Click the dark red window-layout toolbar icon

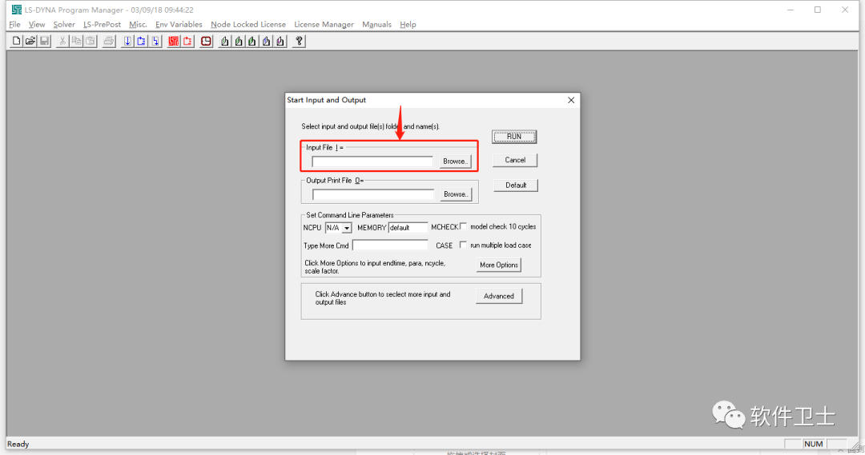(x=206, y=41)
